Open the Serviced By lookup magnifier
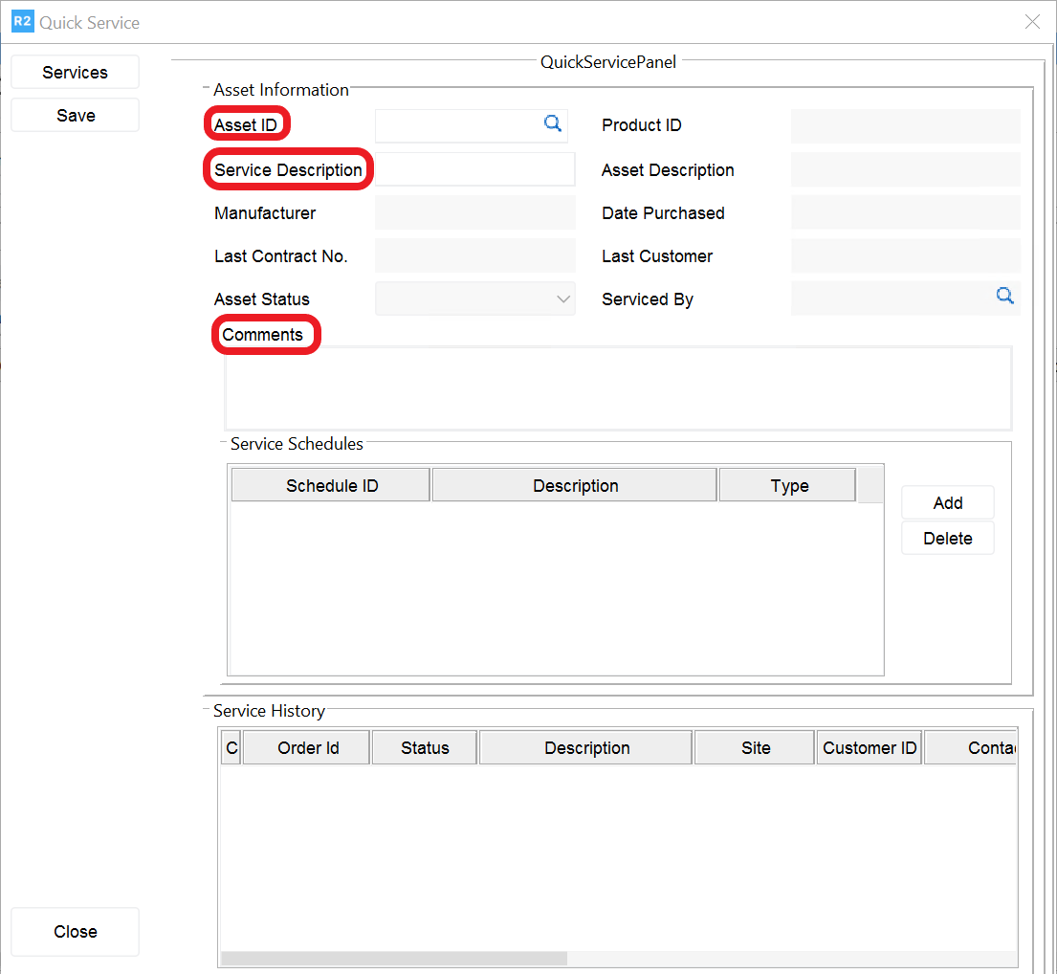This screenshot has width=1057, height=974. click(x=1004, y=297)
